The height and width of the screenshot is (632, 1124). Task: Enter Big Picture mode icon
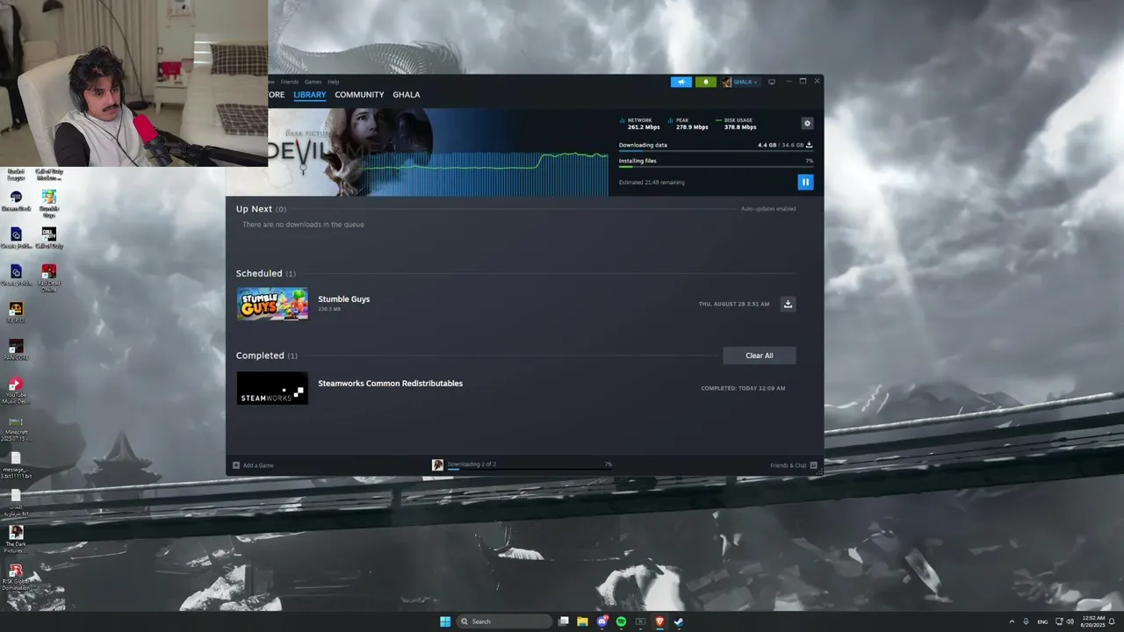coord(772,82)
